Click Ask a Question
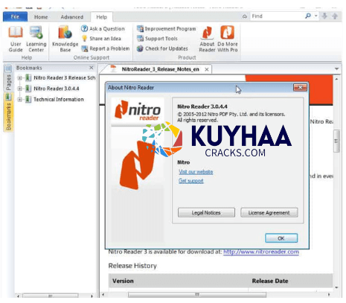 tap(103, 29)
